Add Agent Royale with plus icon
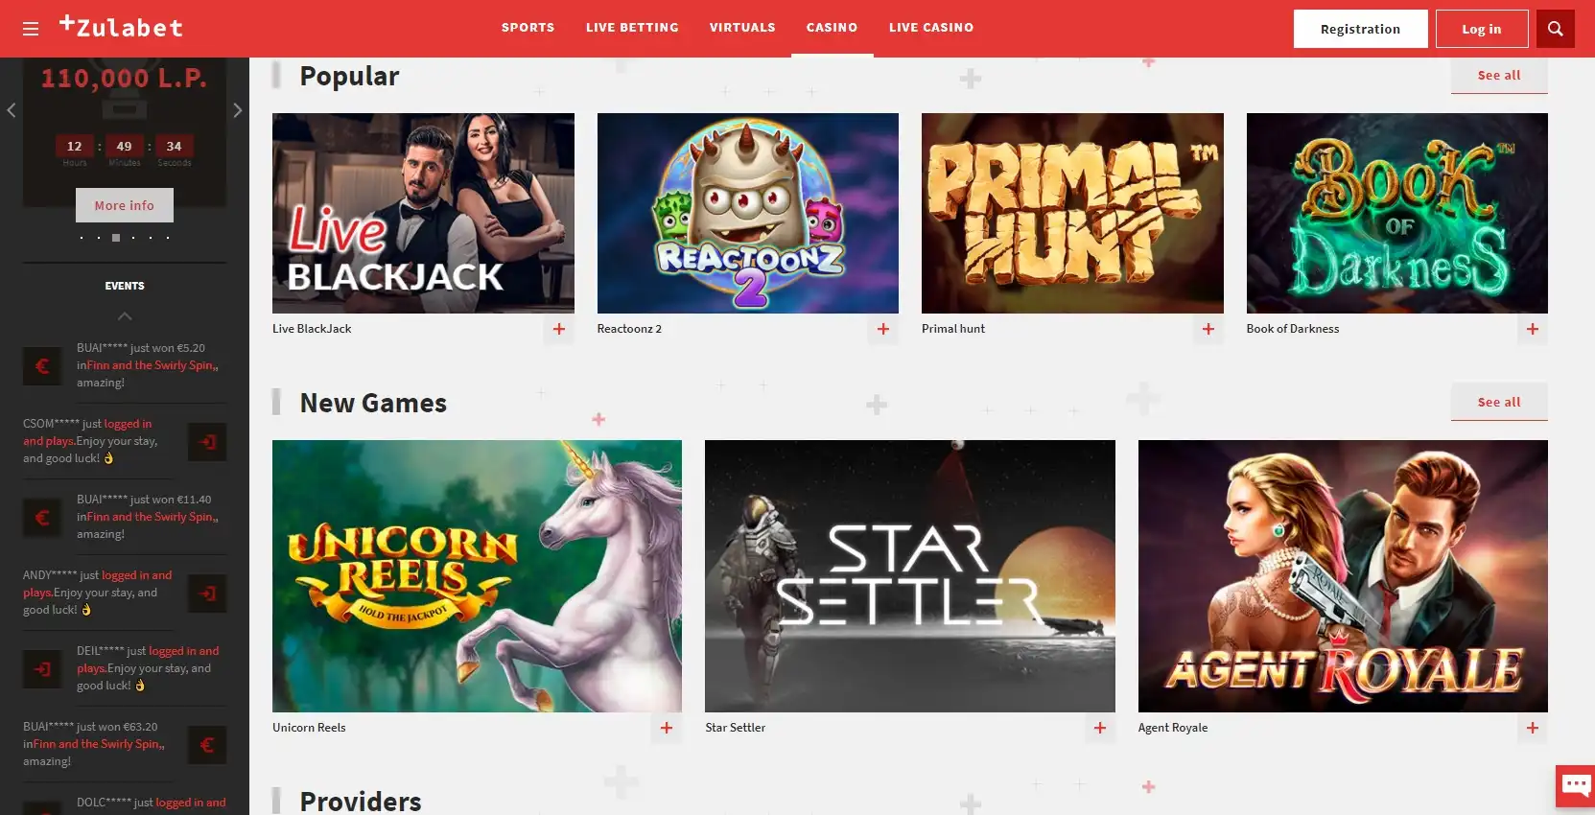Image resolution: width=1595 pixels, height=815 pixels. tap(1533, 728)
